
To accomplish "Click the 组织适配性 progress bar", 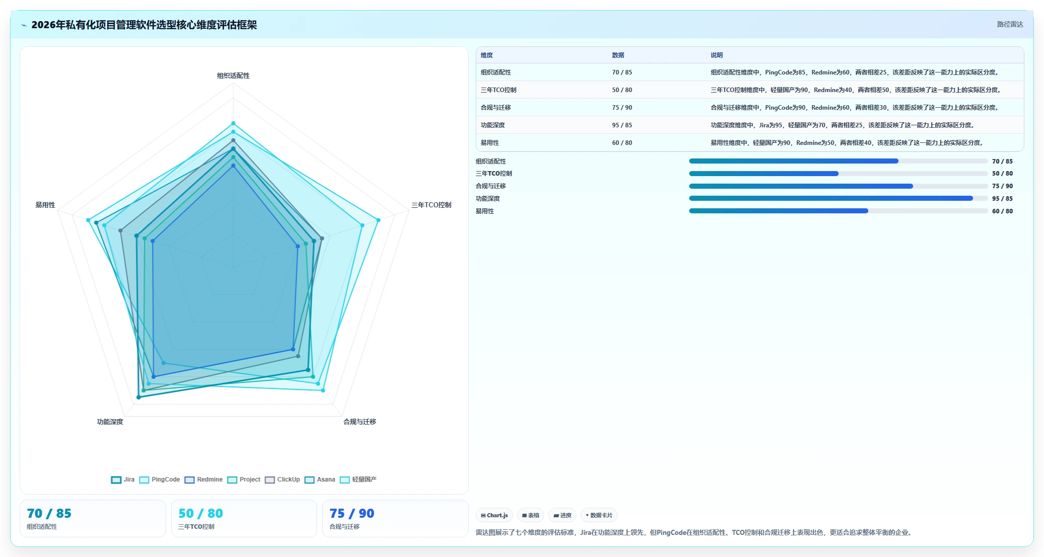I will pos(838,161).
